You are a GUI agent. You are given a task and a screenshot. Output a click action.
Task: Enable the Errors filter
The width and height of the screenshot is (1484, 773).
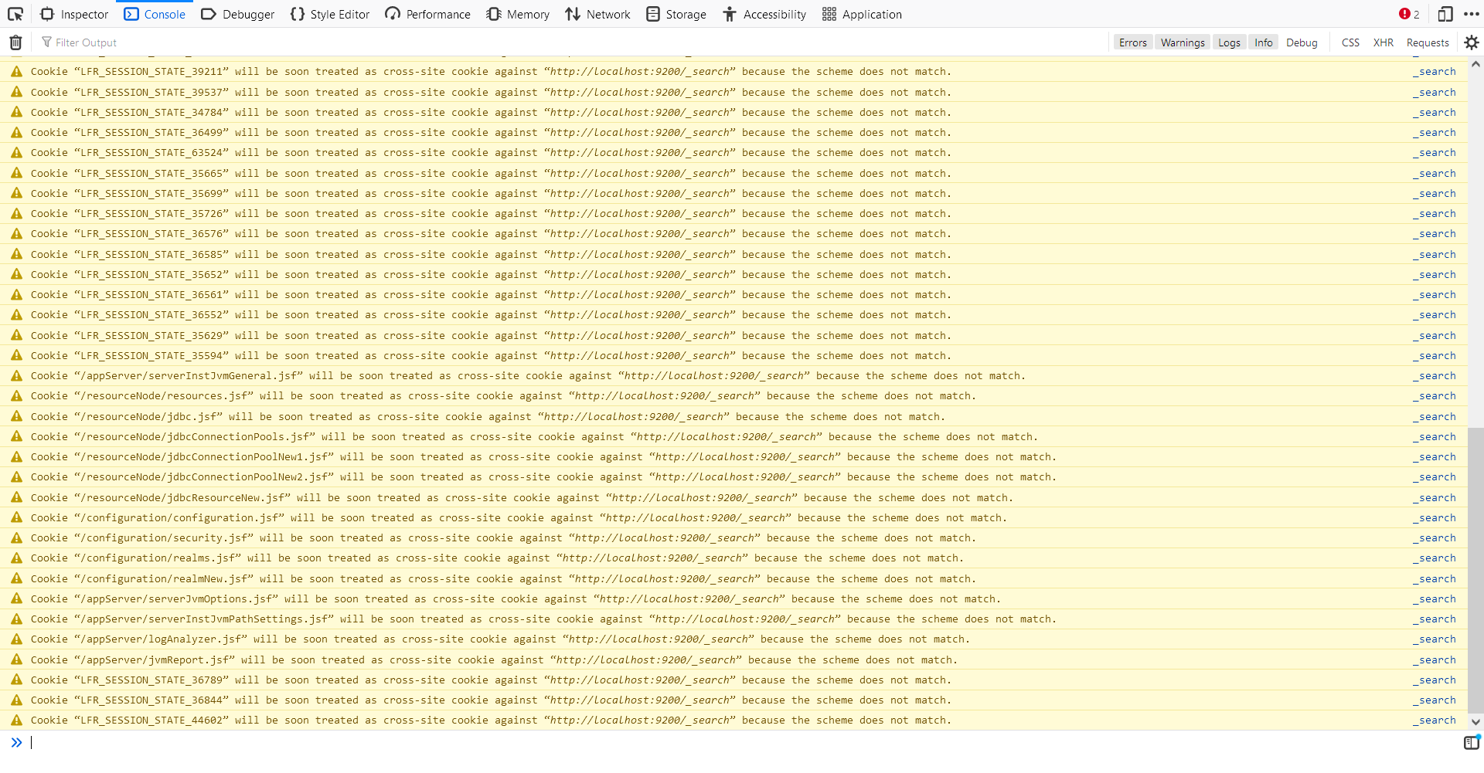pos(1132,42)
